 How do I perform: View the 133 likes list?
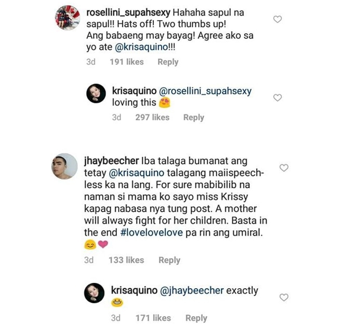pyautogui.click(x=126, y=260)
